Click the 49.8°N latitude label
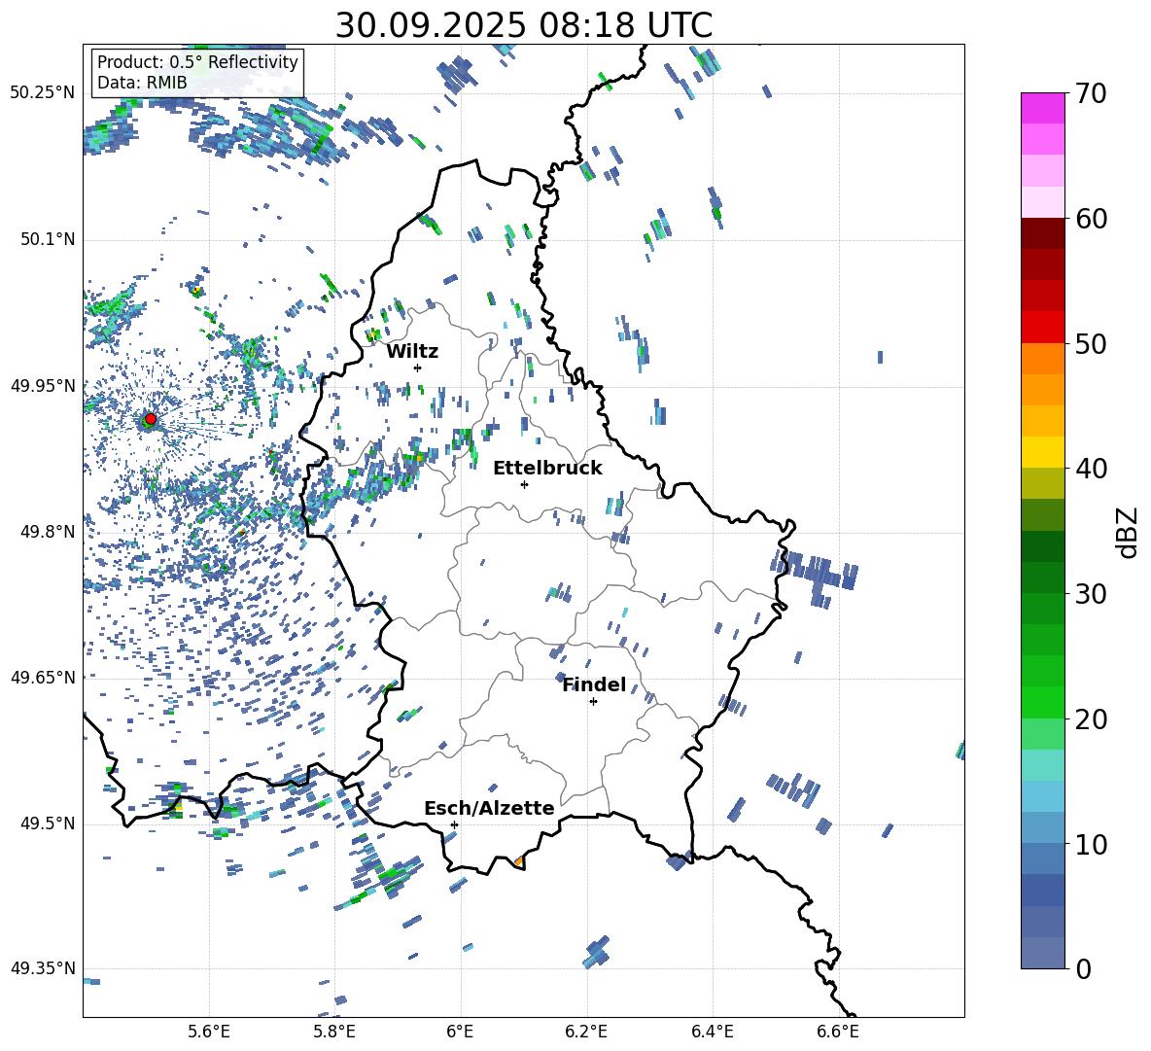The image size is (1151, 1051). [x=48, y=532]
